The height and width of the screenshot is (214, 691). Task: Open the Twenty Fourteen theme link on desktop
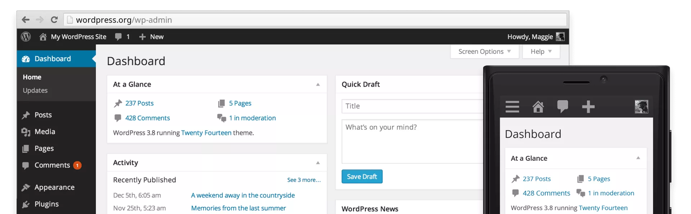pyautogui.click(x=207, y=133)
